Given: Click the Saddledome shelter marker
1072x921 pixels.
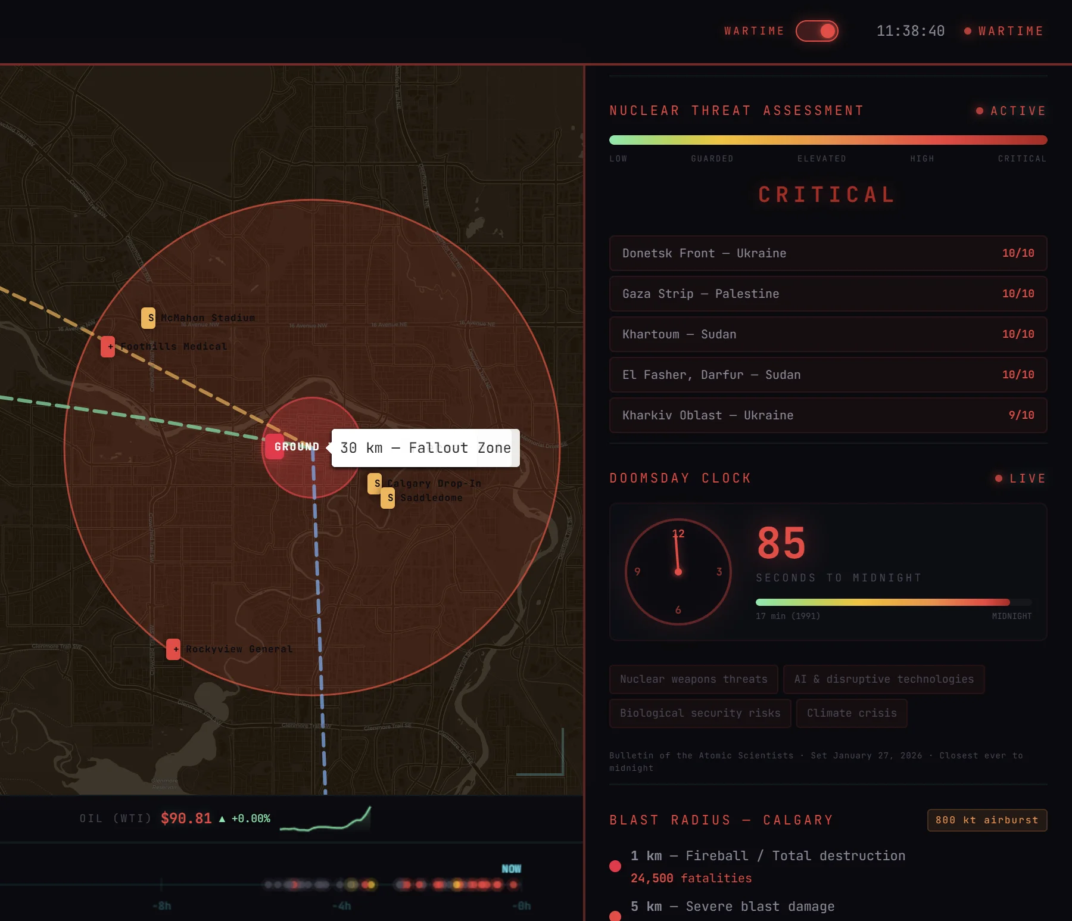Looking at the screenshot, I should tap(388, 497).
